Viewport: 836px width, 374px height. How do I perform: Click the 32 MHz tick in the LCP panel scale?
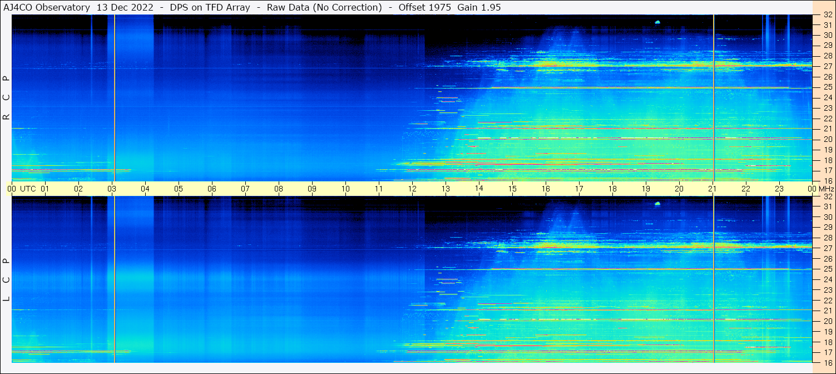tap(827, 196)
